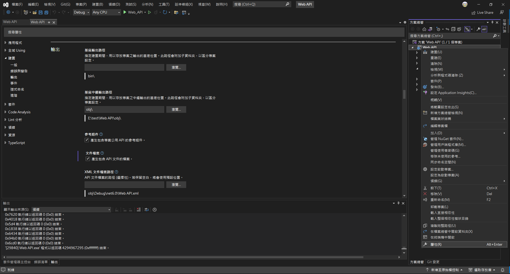
Task: Click output panel vertical scrollbar thumb
Action: click(x=404, y=248)
